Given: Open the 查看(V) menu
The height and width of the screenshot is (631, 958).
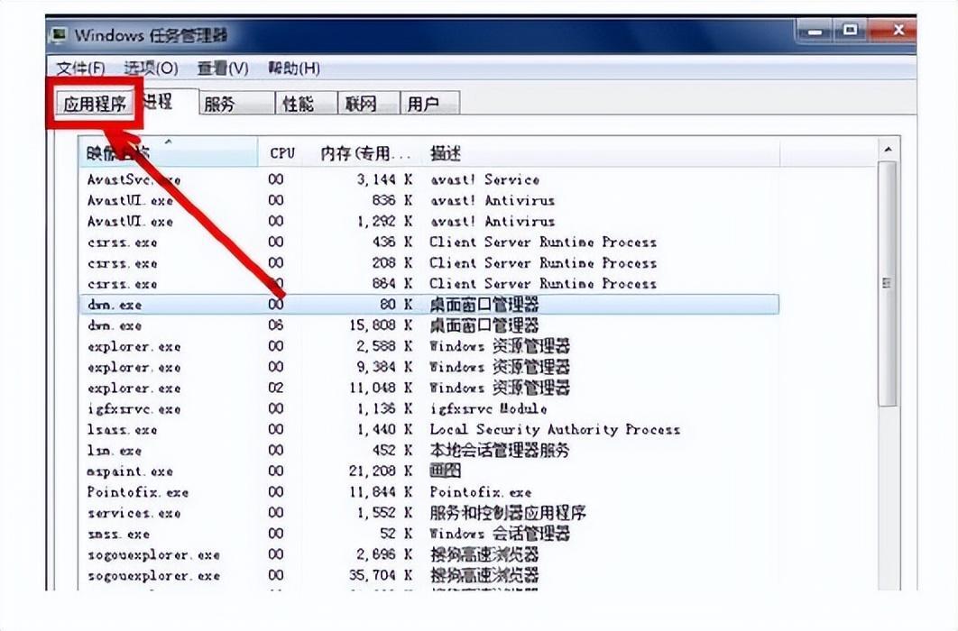Looking at the screenshot, I should pos(223,69).
